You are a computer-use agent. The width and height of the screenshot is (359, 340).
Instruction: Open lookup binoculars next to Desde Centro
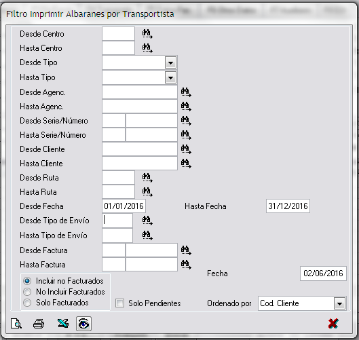pos(147,34)
